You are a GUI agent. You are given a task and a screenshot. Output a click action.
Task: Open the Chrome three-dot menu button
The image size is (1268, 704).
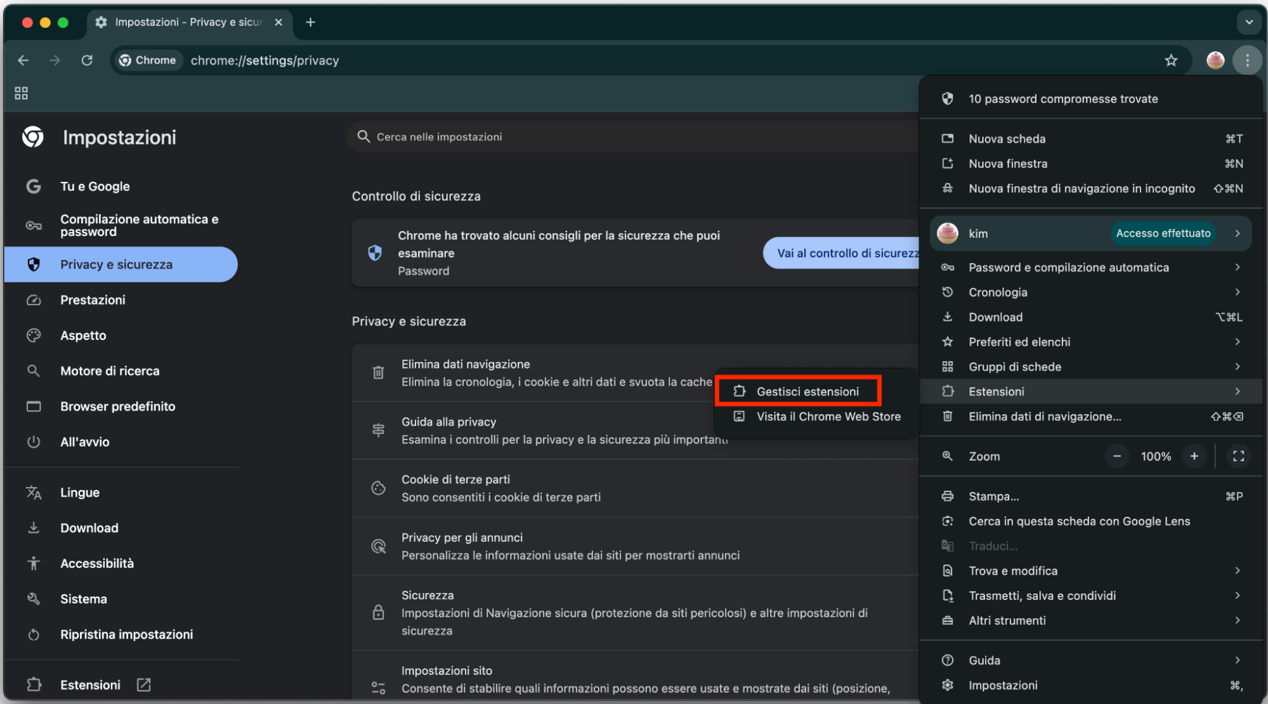(x=1247, y=60)
